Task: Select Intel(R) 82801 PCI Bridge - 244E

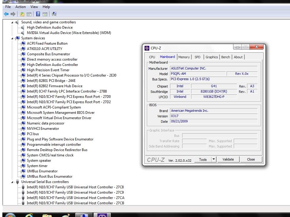Action: (51, 81)
